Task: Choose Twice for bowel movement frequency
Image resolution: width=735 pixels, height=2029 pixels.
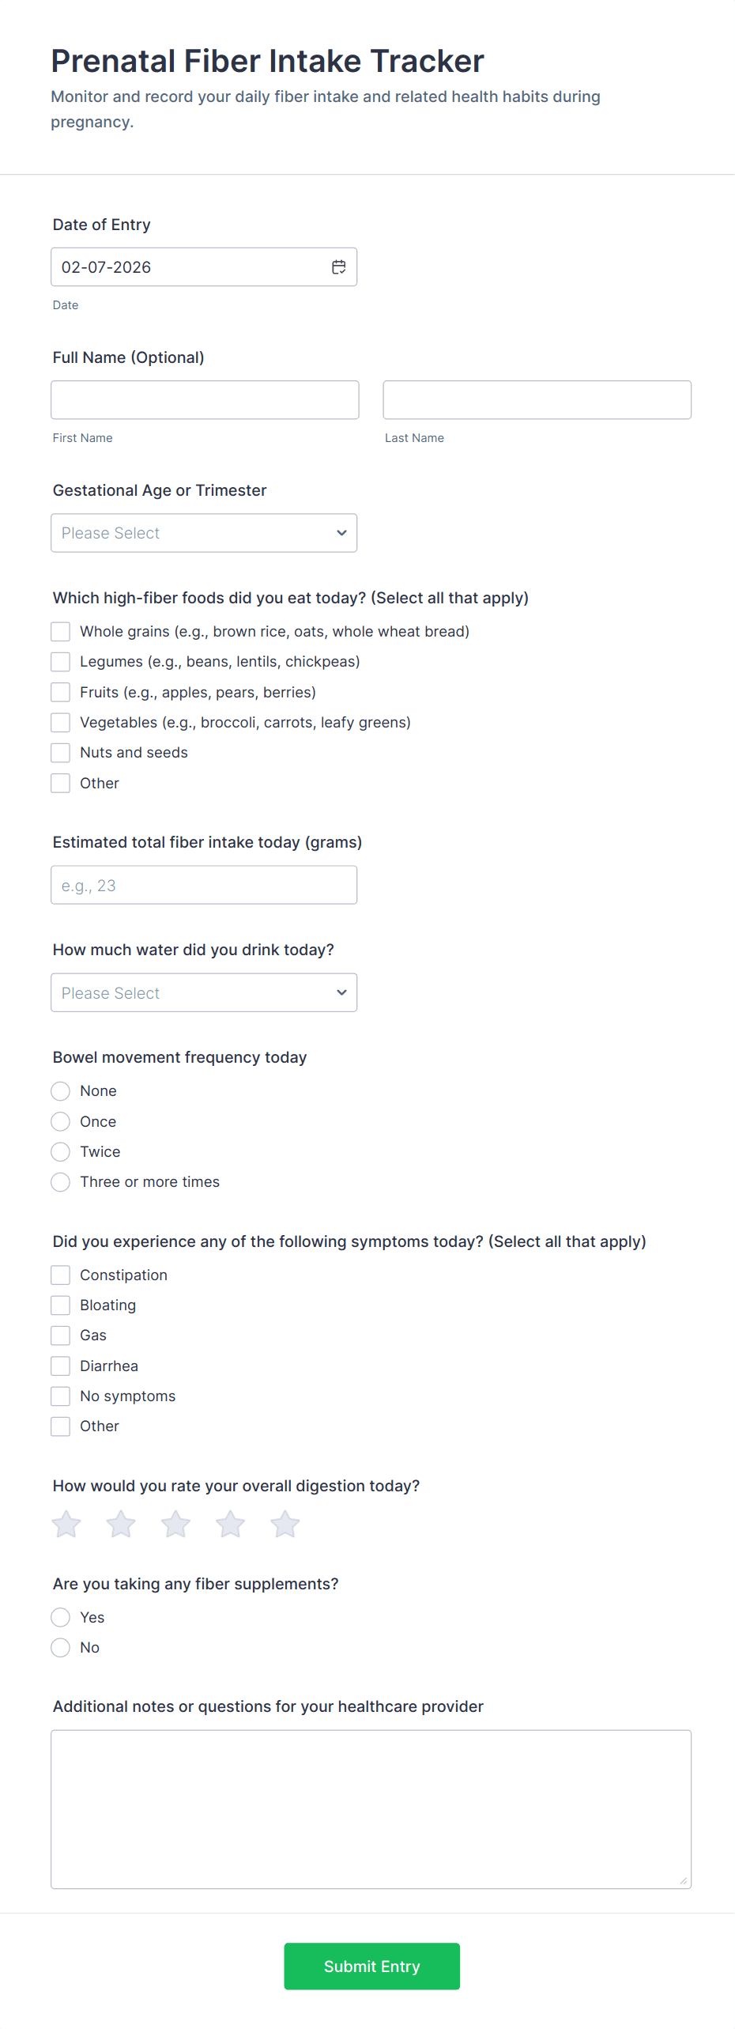Action: [61, 1152]
